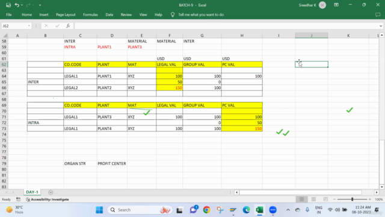Open the Zoom app from taskbar
The width and height of the screenshot is (385, 217).
pyautogui.click(x=273, y=210)
